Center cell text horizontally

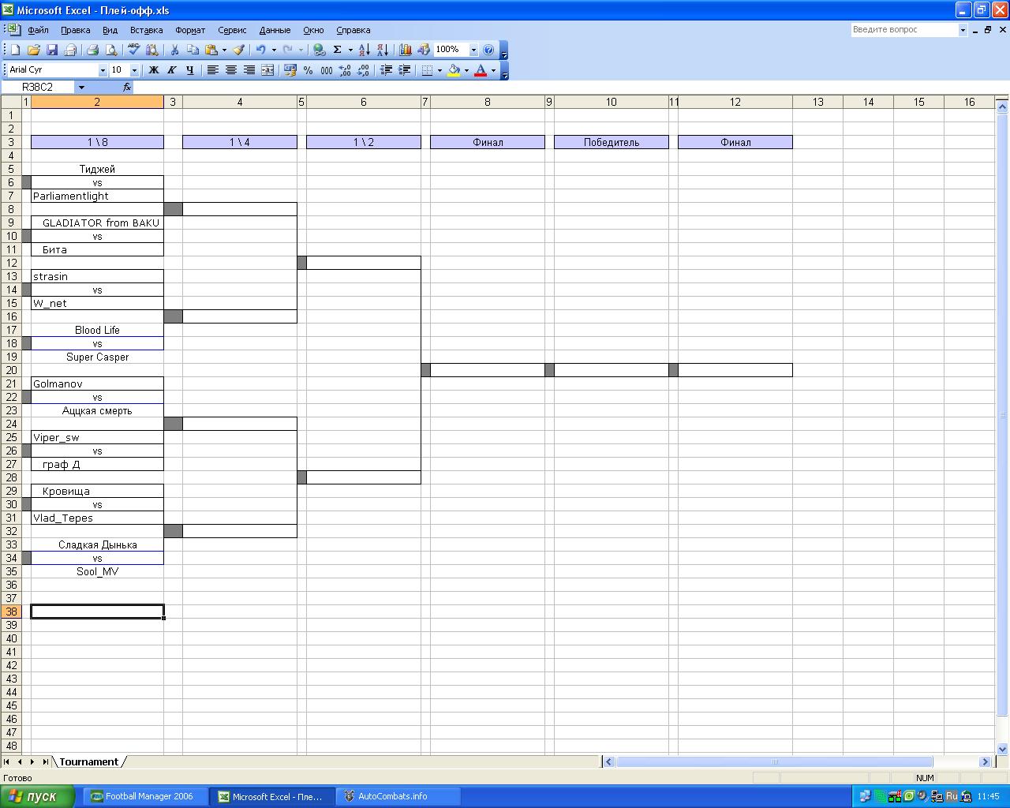(231, 70)
